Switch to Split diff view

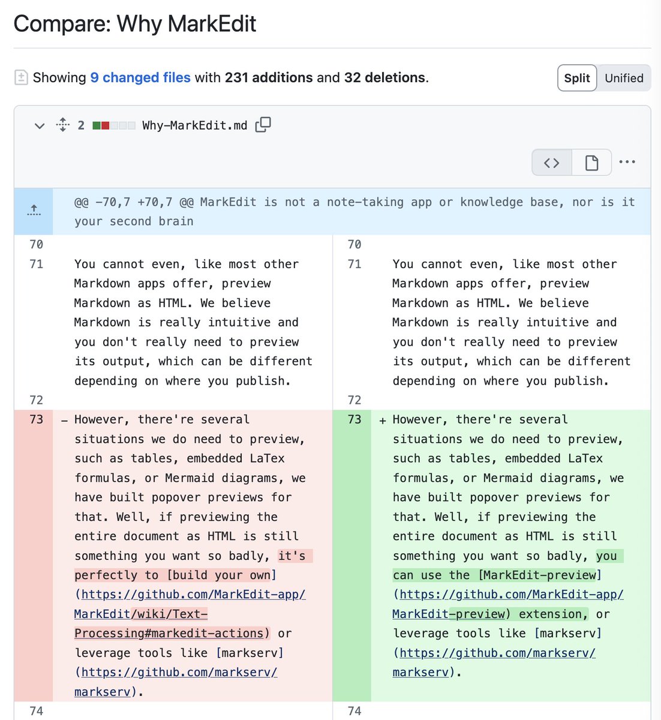[577, 78]
